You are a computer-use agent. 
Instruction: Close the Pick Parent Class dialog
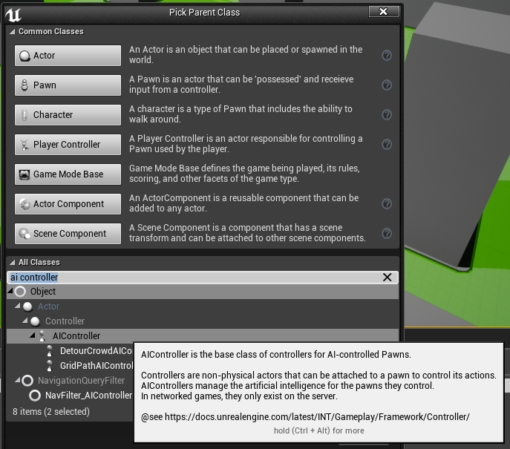tap(383, 12)
